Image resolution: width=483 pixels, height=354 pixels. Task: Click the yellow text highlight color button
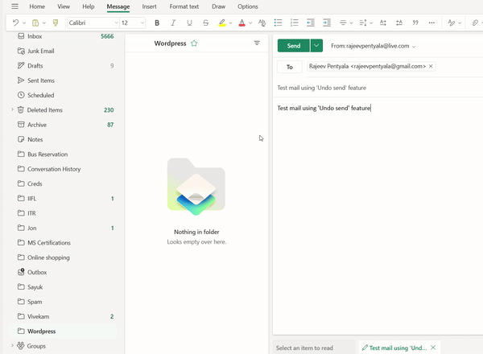[x=222, y=23]
